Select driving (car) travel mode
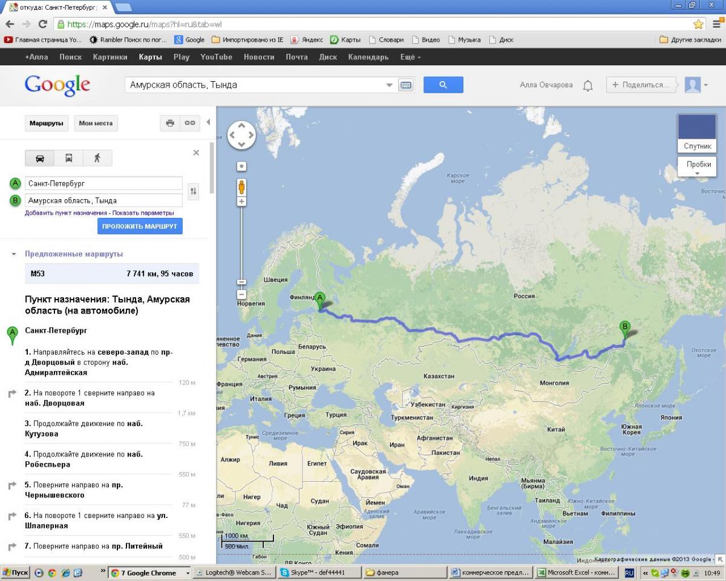The height and width of the screenshot is (581, 726). click(40, 158)
